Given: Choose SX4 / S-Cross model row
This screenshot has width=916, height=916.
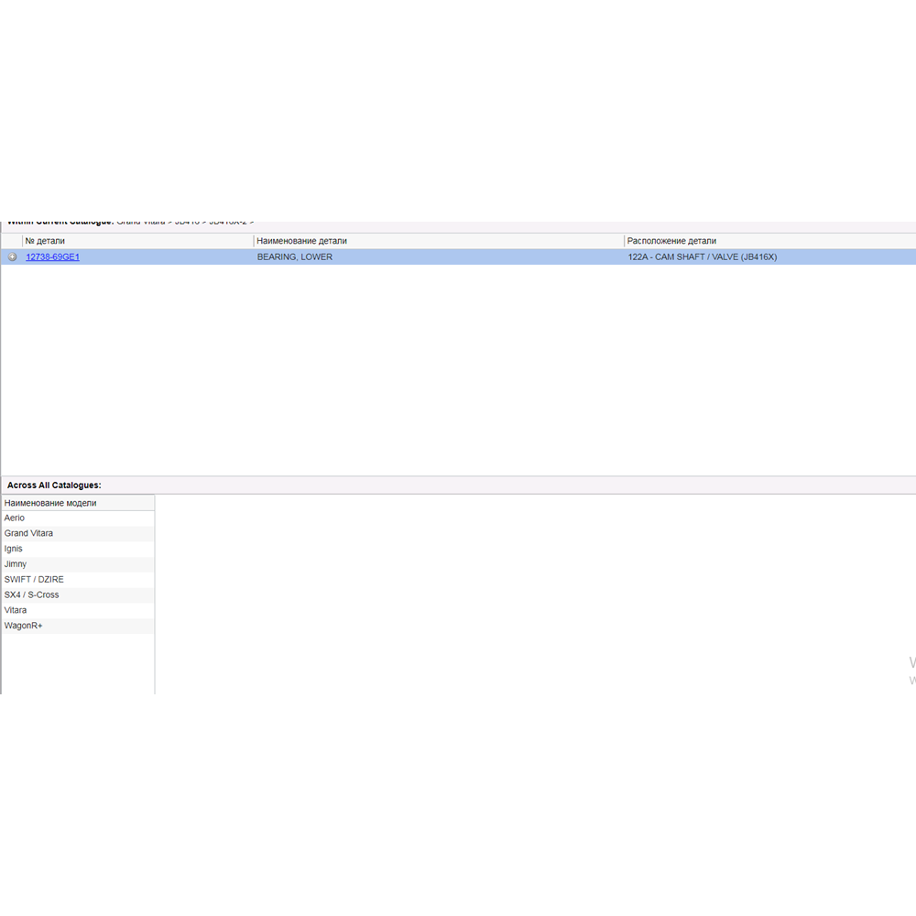Looking at the screenshot, I should coord(31,595).
